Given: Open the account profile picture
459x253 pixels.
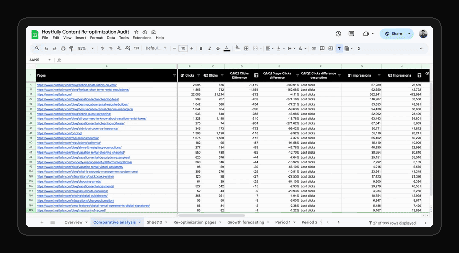Looking at the screenshot, I should click(x=423, y=34).
